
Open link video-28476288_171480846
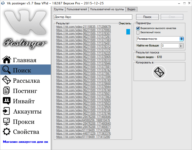[83, 117]
